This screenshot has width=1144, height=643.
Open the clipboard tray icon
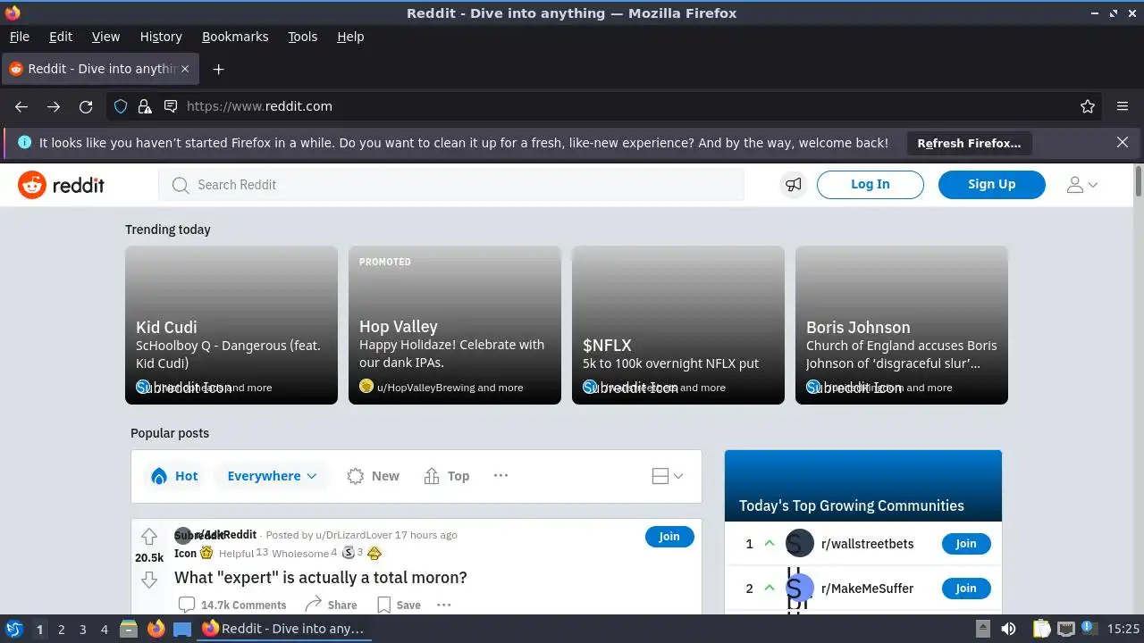[1042, 630]
